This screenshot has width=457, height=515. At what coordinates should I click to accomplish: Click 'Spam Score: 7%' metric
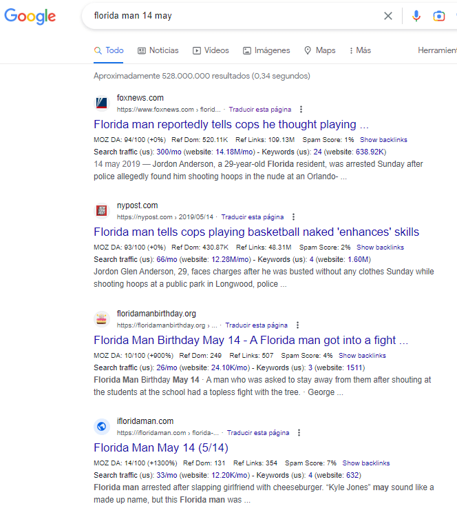pyautogui.click(x=311, y=463)
